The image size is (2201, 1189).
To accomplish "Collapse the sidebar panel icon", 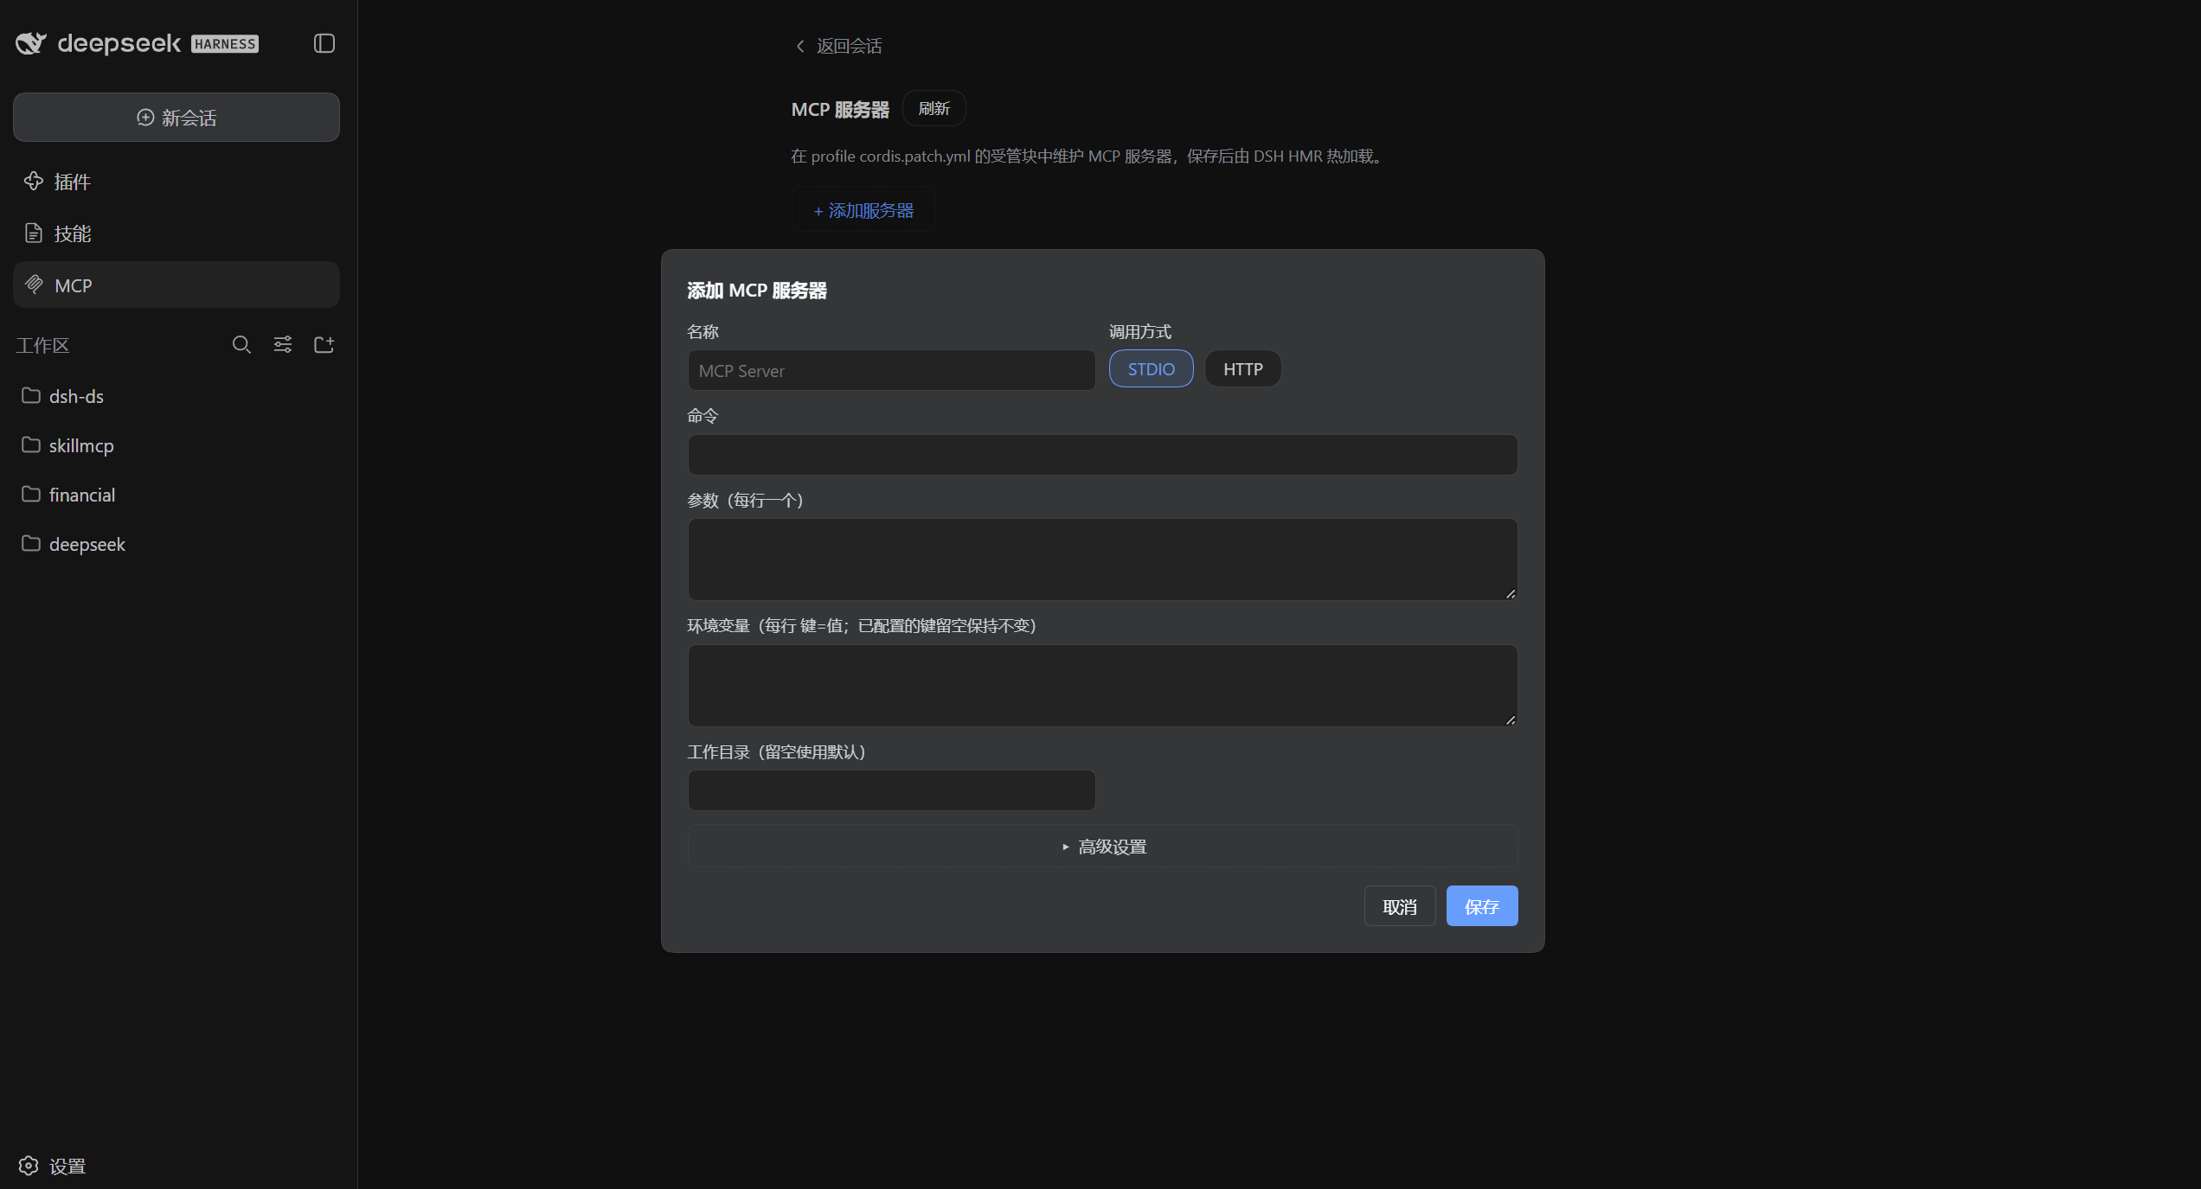I will point(324,43).
